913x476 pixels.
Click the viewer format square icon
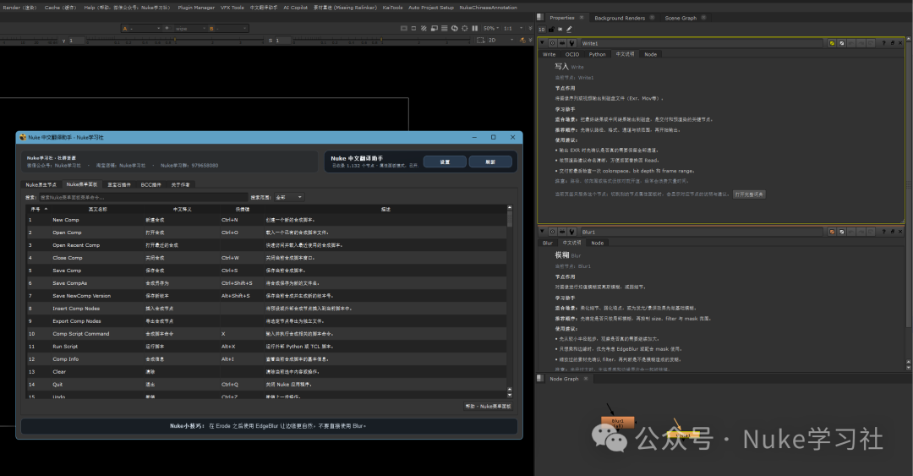[x=413, y=28]
